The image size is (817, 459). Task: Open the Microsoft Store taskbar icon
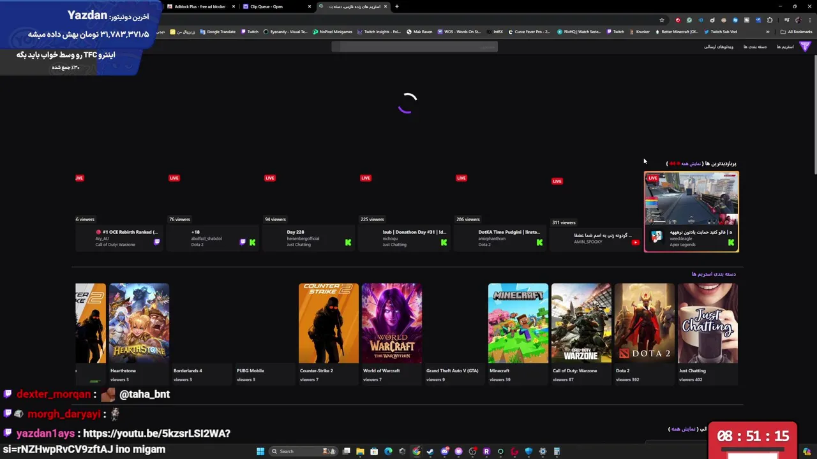[x=374, y=451]
